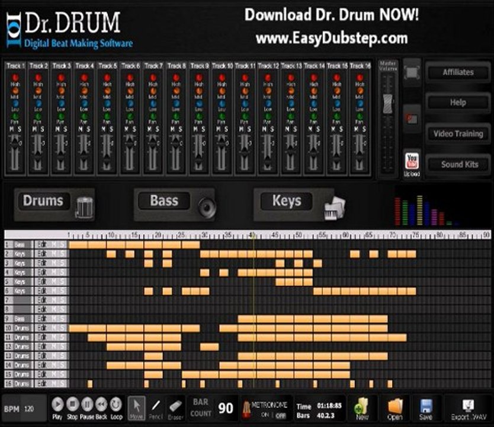Create a New project
The height and width of the screenshot is (427, 494).
pos(362,409)
